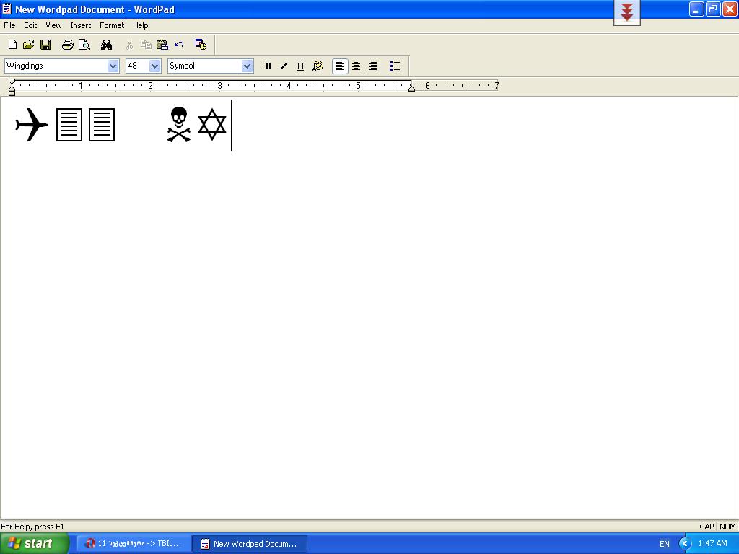This screenshot has height=554, width=739.
Task: Click the Copy icon in the toolbar
Action: point(146,45)
